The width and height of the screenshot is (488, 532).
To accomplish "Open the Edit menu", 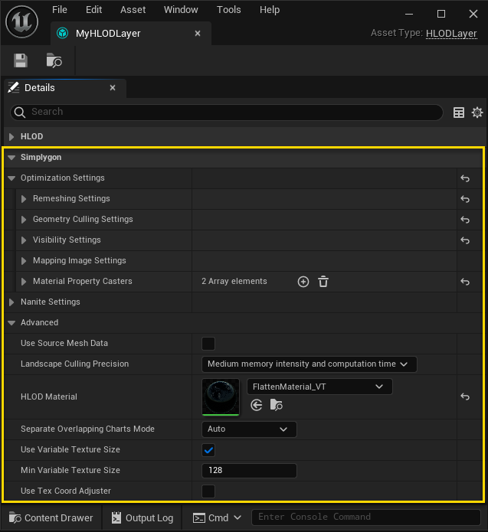I will [93, 10].
